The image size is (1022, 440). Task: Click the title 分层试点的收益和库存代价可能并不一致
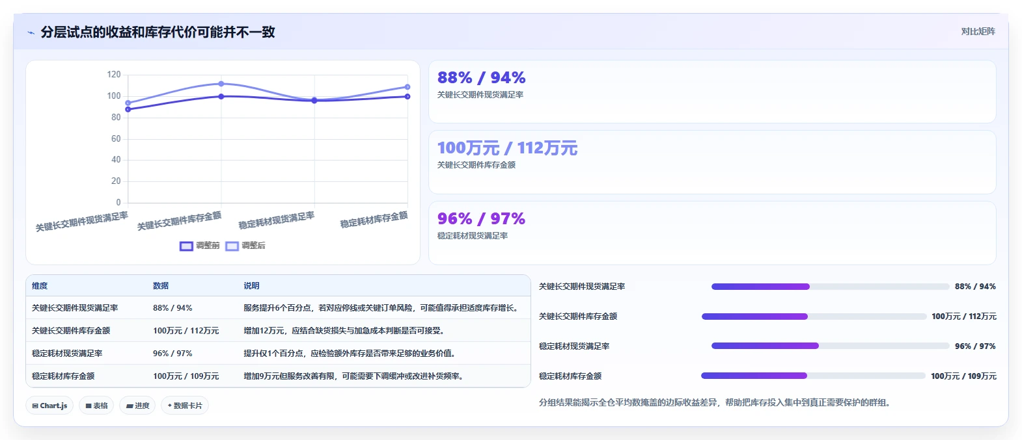[x=158, y=32]
